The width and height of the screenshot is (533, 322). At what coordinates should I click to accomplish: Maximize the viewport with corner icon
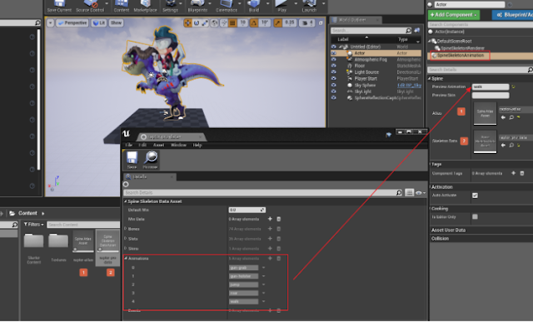(x=320, y=22)
